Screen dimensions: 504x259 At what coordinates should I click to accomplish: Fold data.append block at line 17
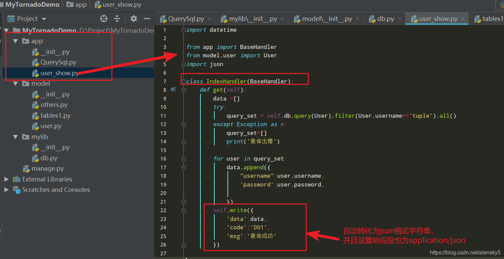[184, 168]
